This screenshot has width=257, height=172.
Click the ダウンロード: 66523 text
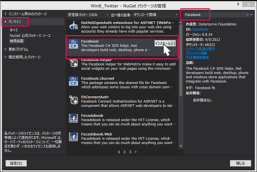(200, 44)
